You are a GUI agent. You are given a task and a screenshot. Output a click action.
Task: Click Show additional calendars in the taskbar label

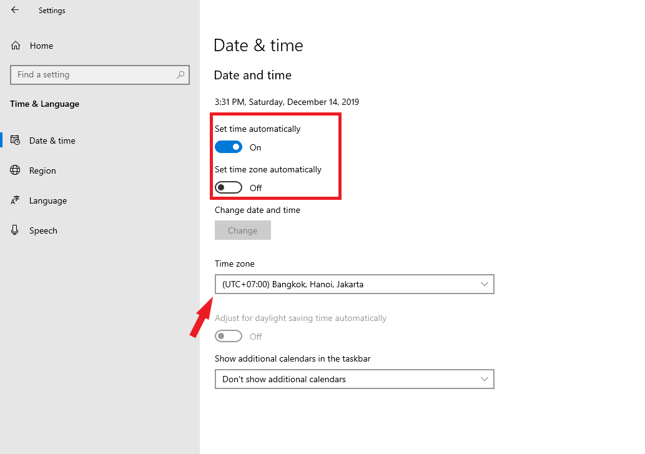click(292, 358)
